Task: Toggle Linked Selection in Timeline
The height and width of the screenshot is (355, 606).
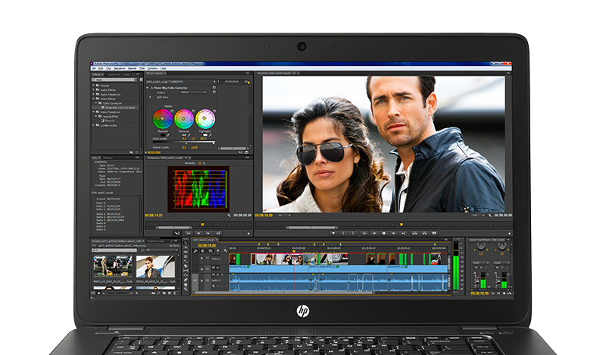Action: click(211, 251)
